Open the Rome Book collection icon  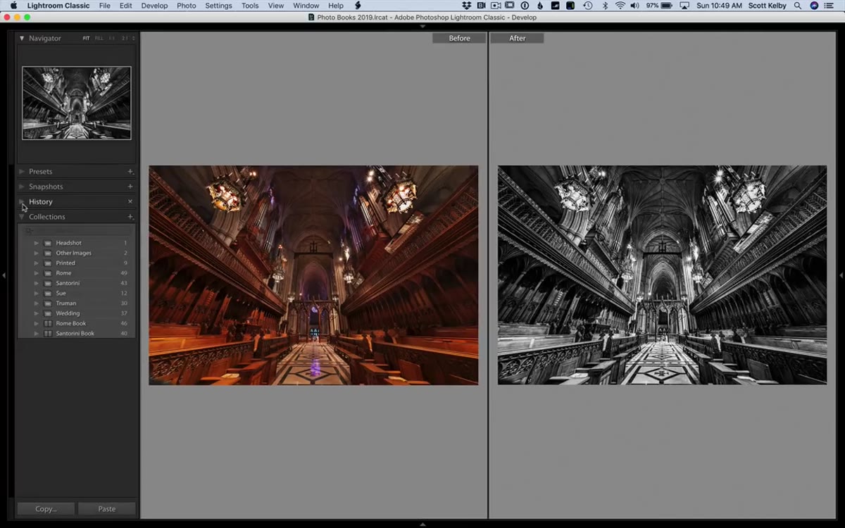tap(48, 324)
